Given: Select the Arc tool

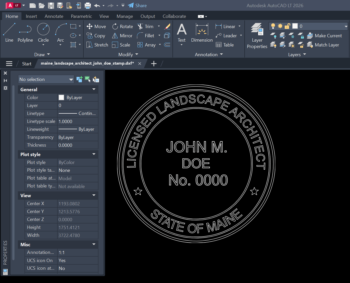Looking at the screenshot, I should click(x=61, y=33).
